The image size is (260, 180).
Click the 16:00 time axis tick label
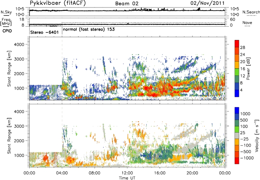[160, 173]
